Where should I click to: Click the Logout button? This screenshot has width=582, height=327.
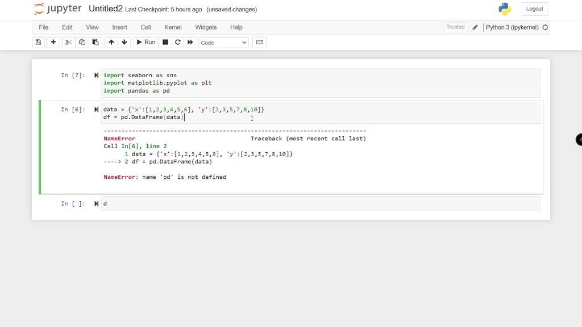[534, 9]
